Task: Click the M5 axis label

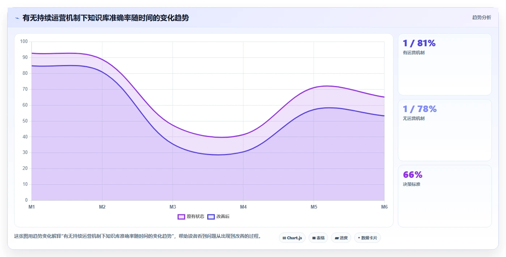Action: point(314,207)
